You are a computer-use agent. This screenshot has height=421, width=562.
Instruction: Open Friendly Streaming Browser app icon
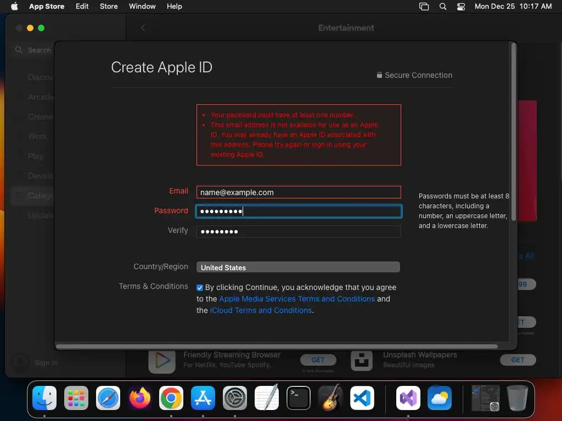(x=162, y=361)
